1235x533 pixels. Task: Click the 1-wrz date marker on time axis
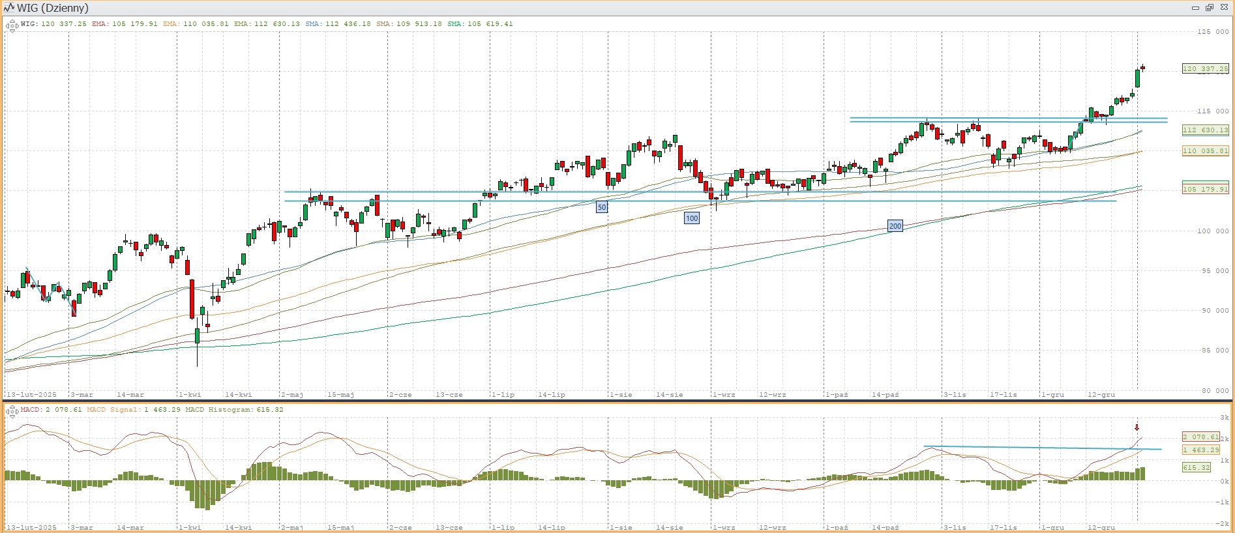[723, 395]
